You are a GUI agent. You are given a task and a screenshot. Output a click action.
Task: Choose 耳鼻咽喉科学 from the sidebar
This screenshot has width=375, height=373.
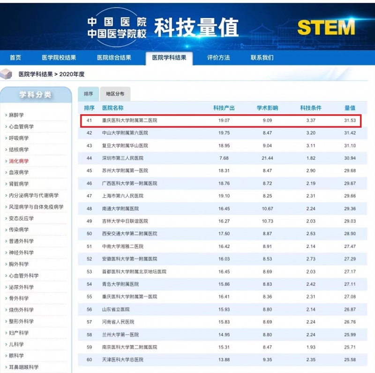pyautogui.click(x=24, y=367)
